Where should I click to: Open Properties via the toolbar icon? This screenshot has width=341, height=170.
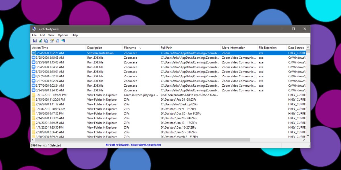[x=52, y=41]
